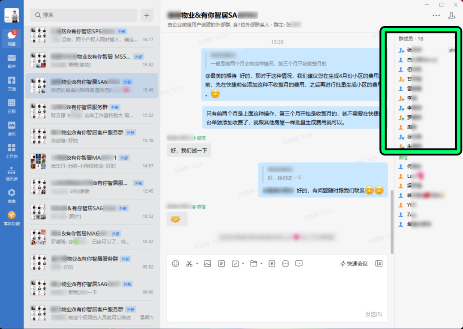Expand the folder file dropdown arrow
The image size is (463, 329).
261,264
